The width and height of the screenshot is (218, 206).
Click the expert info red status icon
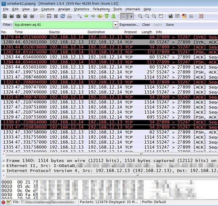click(3, 202)
